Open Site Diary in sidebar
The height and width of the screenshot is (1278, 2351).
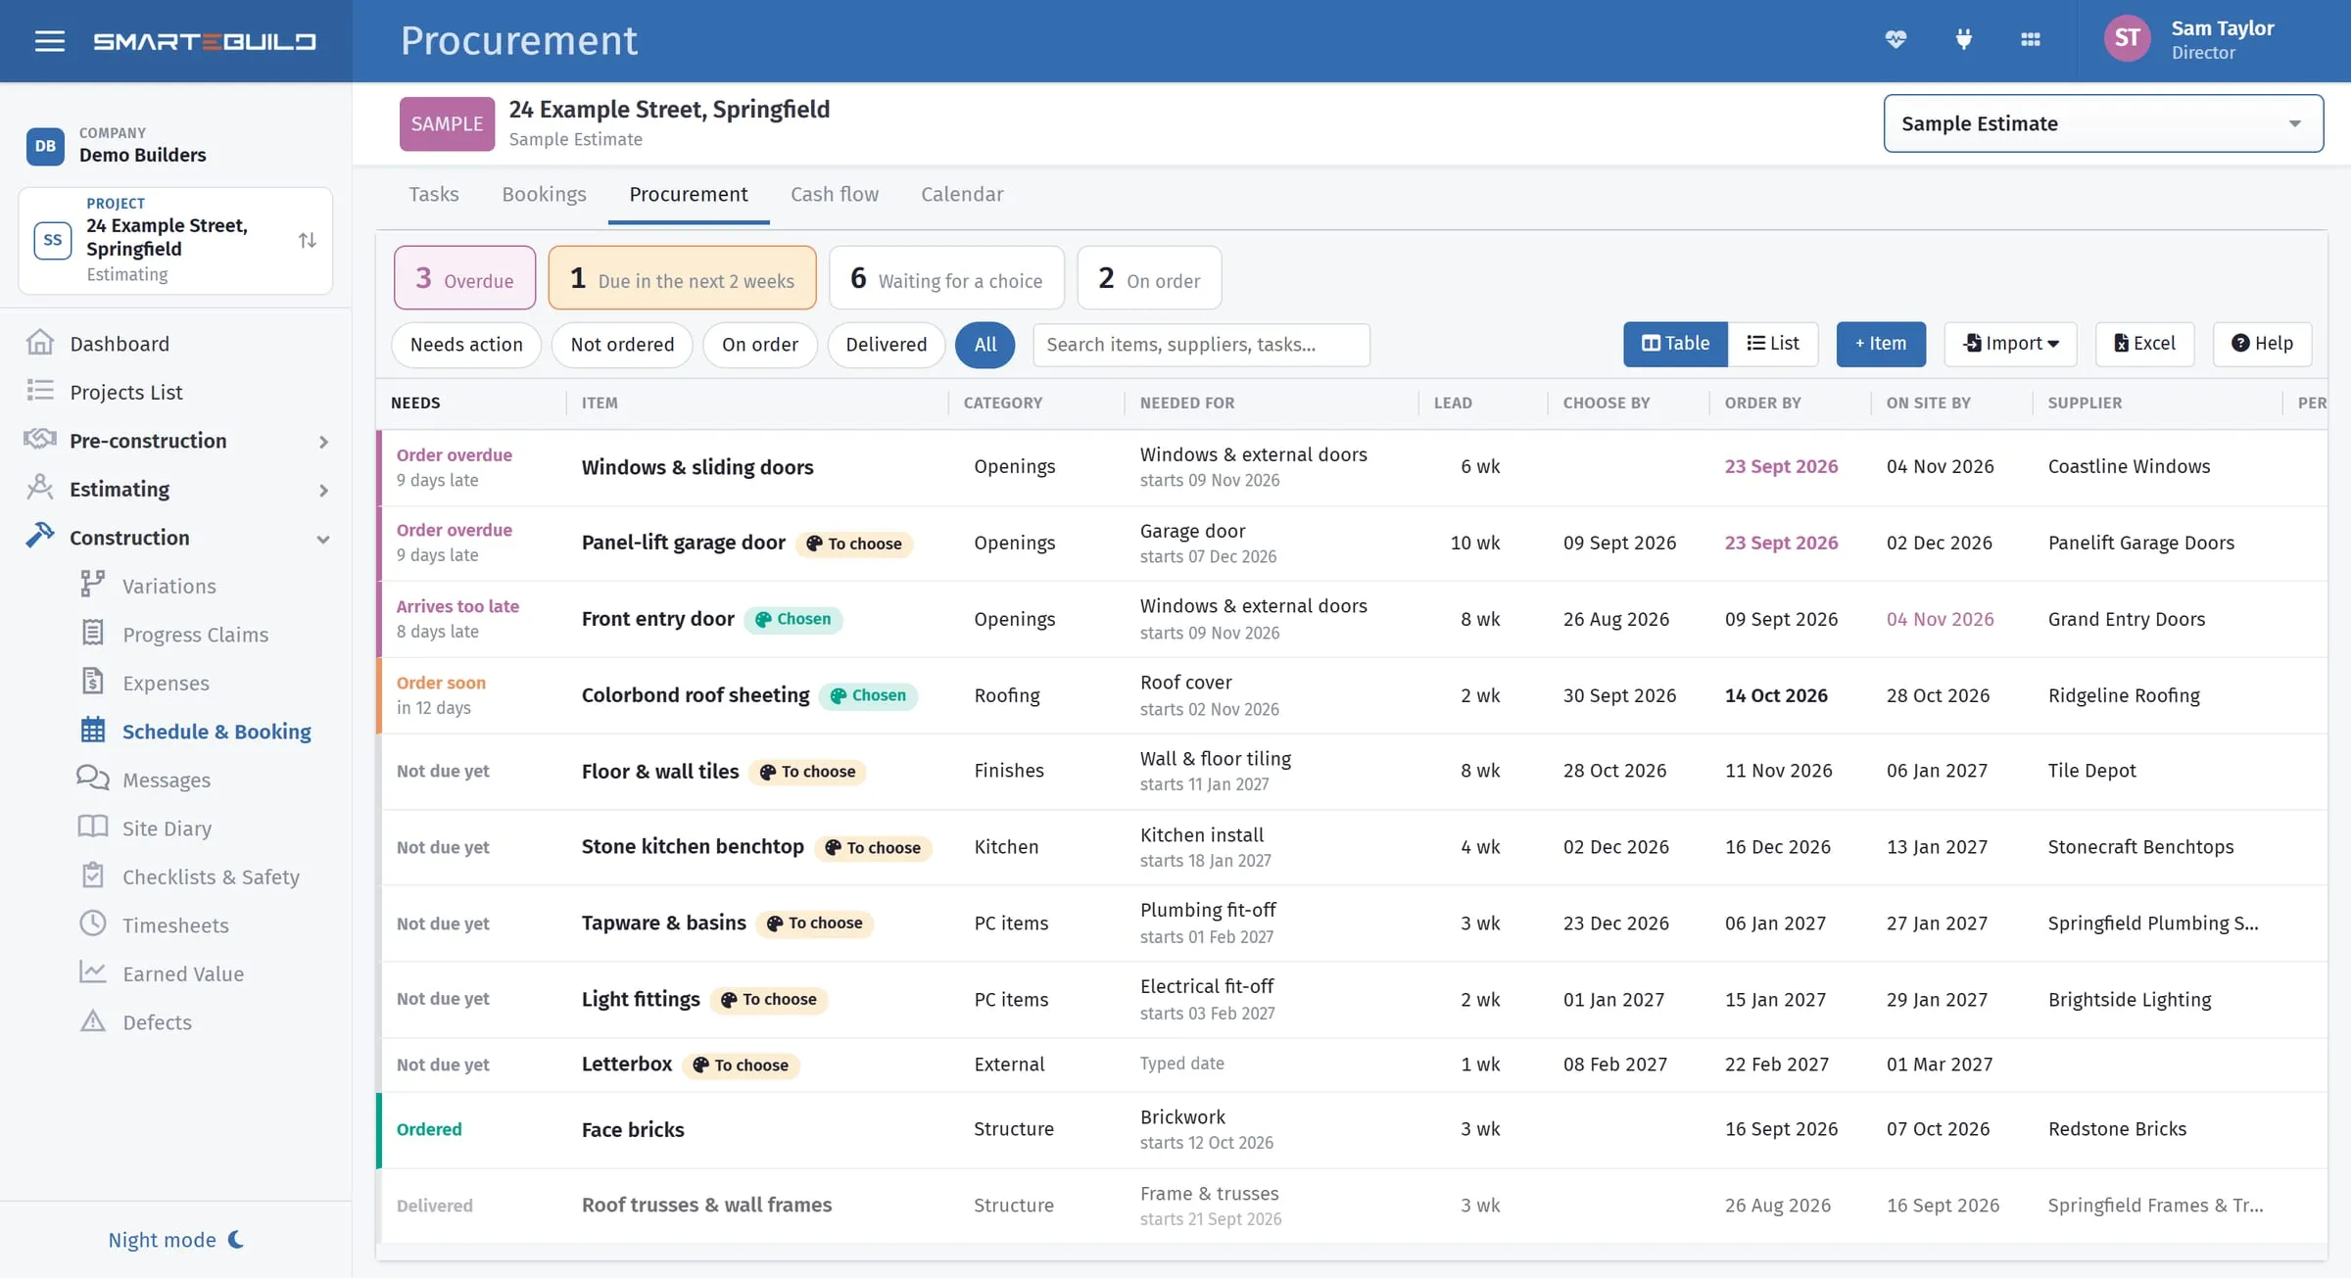coord(167,828)
